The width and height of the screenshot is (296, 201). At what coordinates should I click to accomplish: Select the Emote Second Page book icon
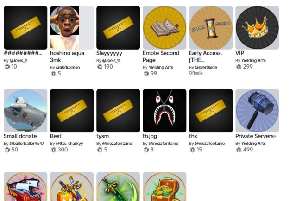tap(164, 27)
